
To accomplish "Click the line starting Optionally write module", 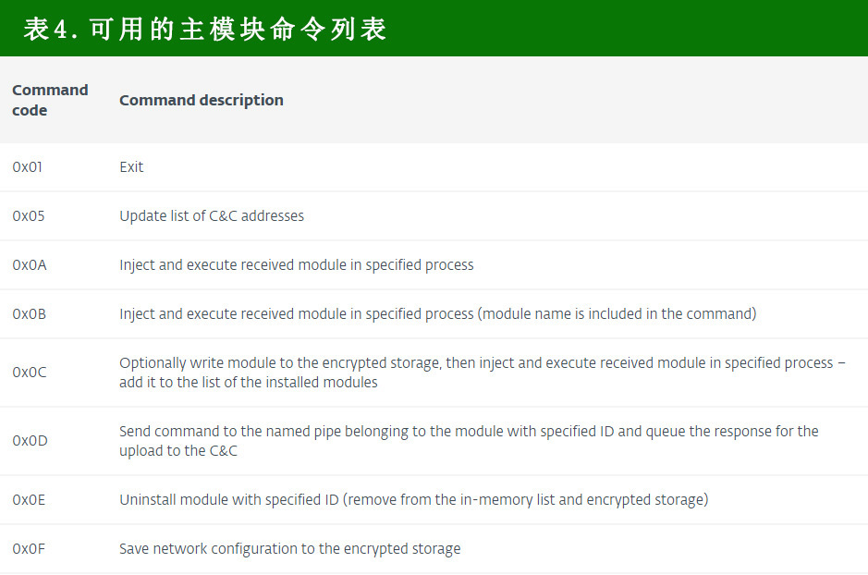I will click(482, 363).
